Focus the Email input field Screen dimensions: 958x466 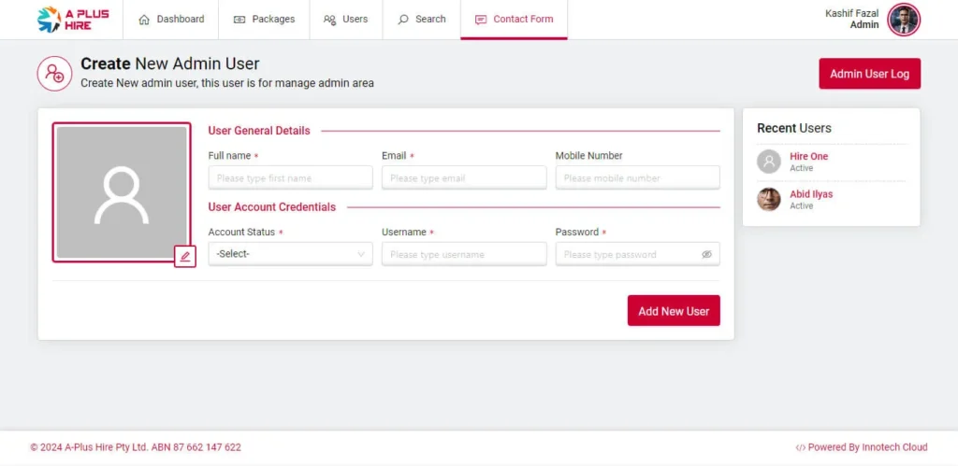[x=463, y=177]
